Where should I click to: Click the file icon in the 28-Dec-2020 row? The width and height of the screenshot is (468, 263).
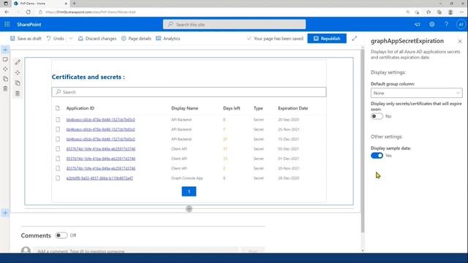tap(58, 178)
